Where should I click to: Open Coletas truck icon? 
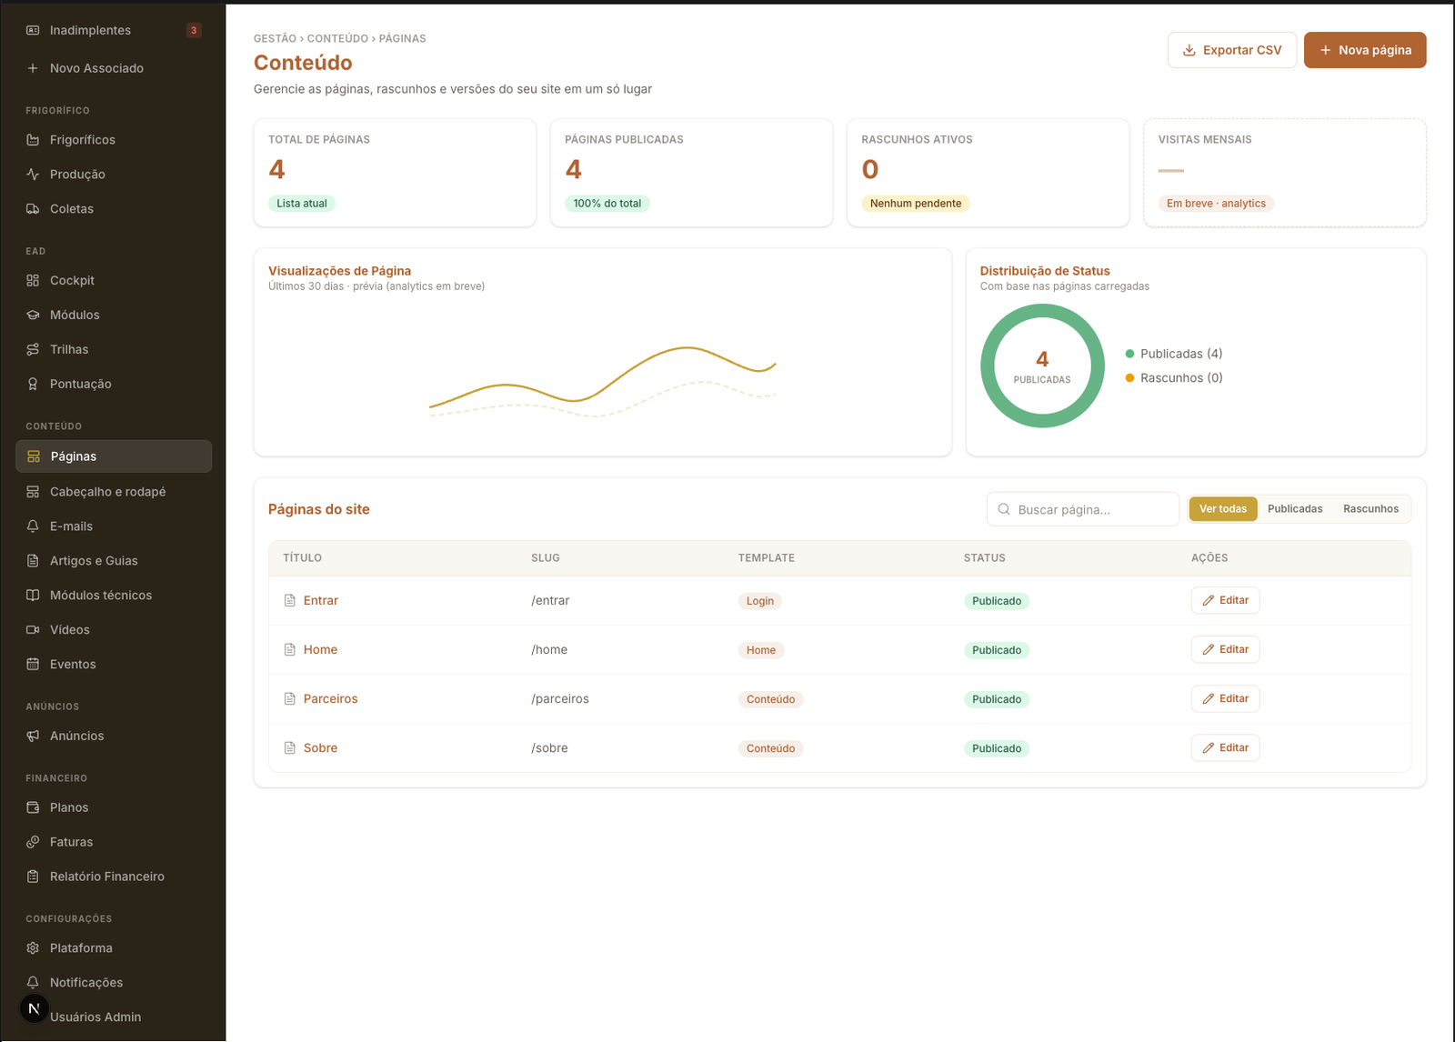(33, 209)
